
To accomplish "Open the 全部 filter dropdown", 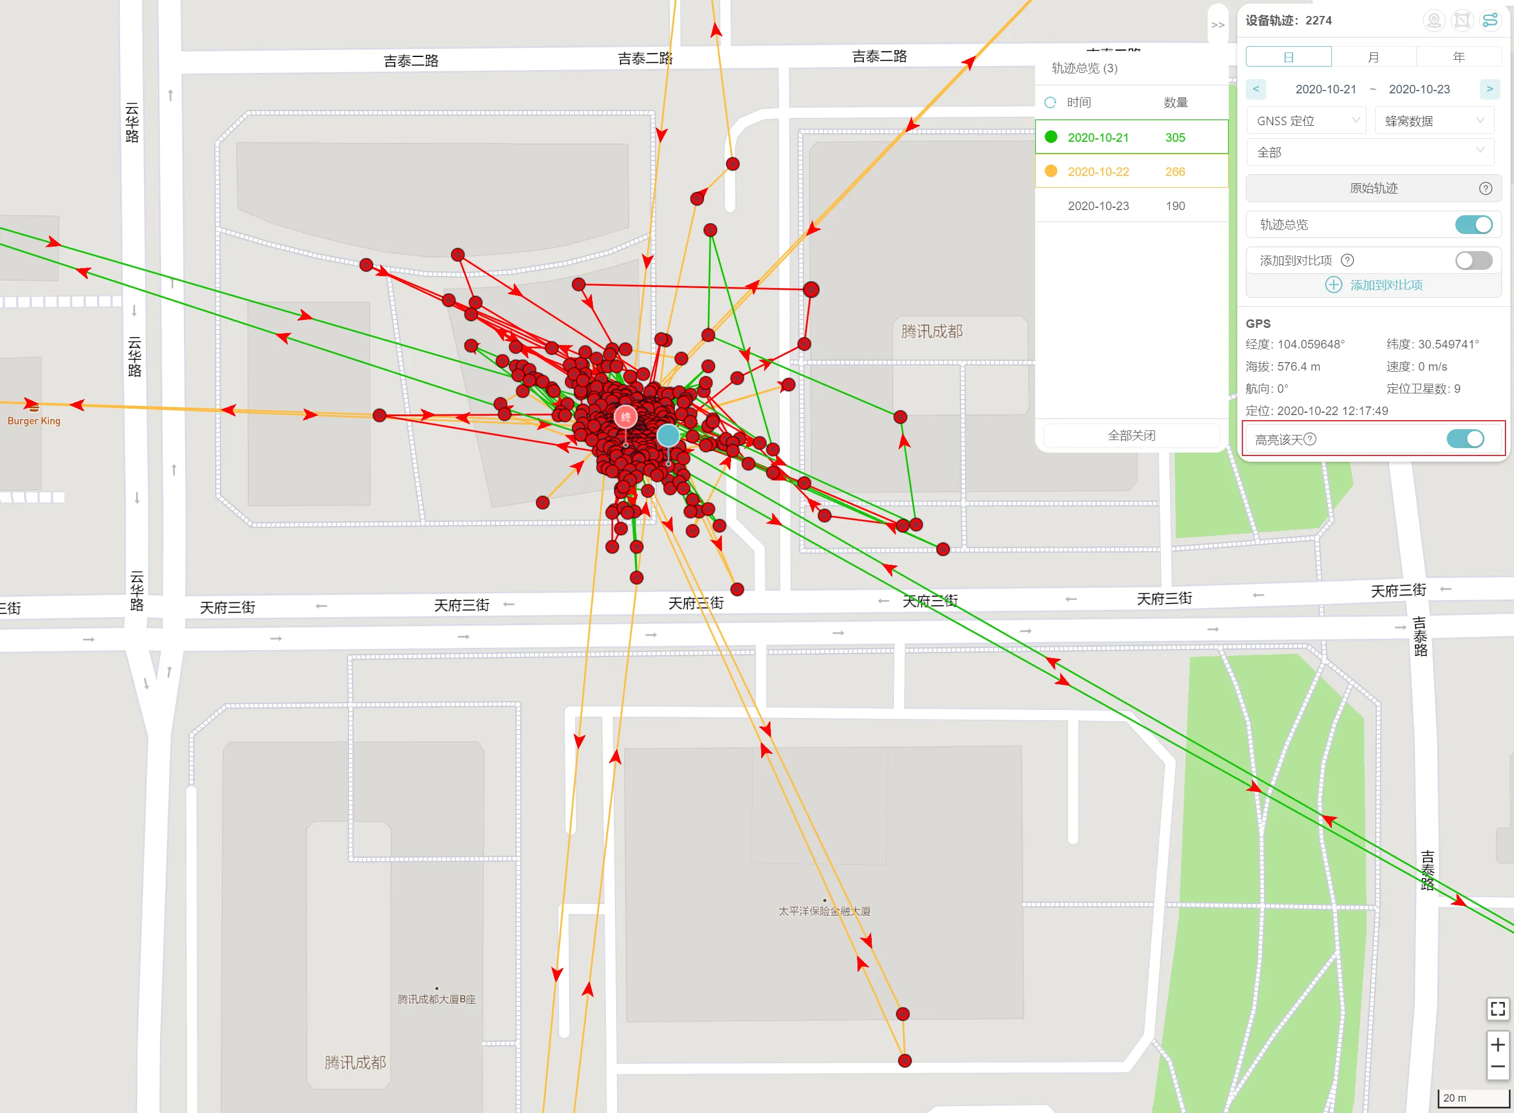I will click(x=1370, y=152).
